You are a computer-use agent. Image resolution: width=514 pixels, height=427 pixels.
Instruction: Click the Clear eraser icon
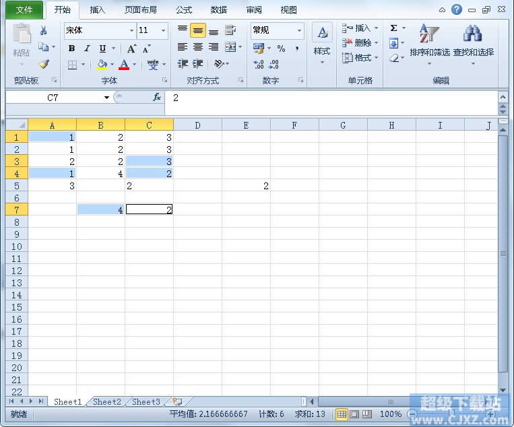(394, 58)
